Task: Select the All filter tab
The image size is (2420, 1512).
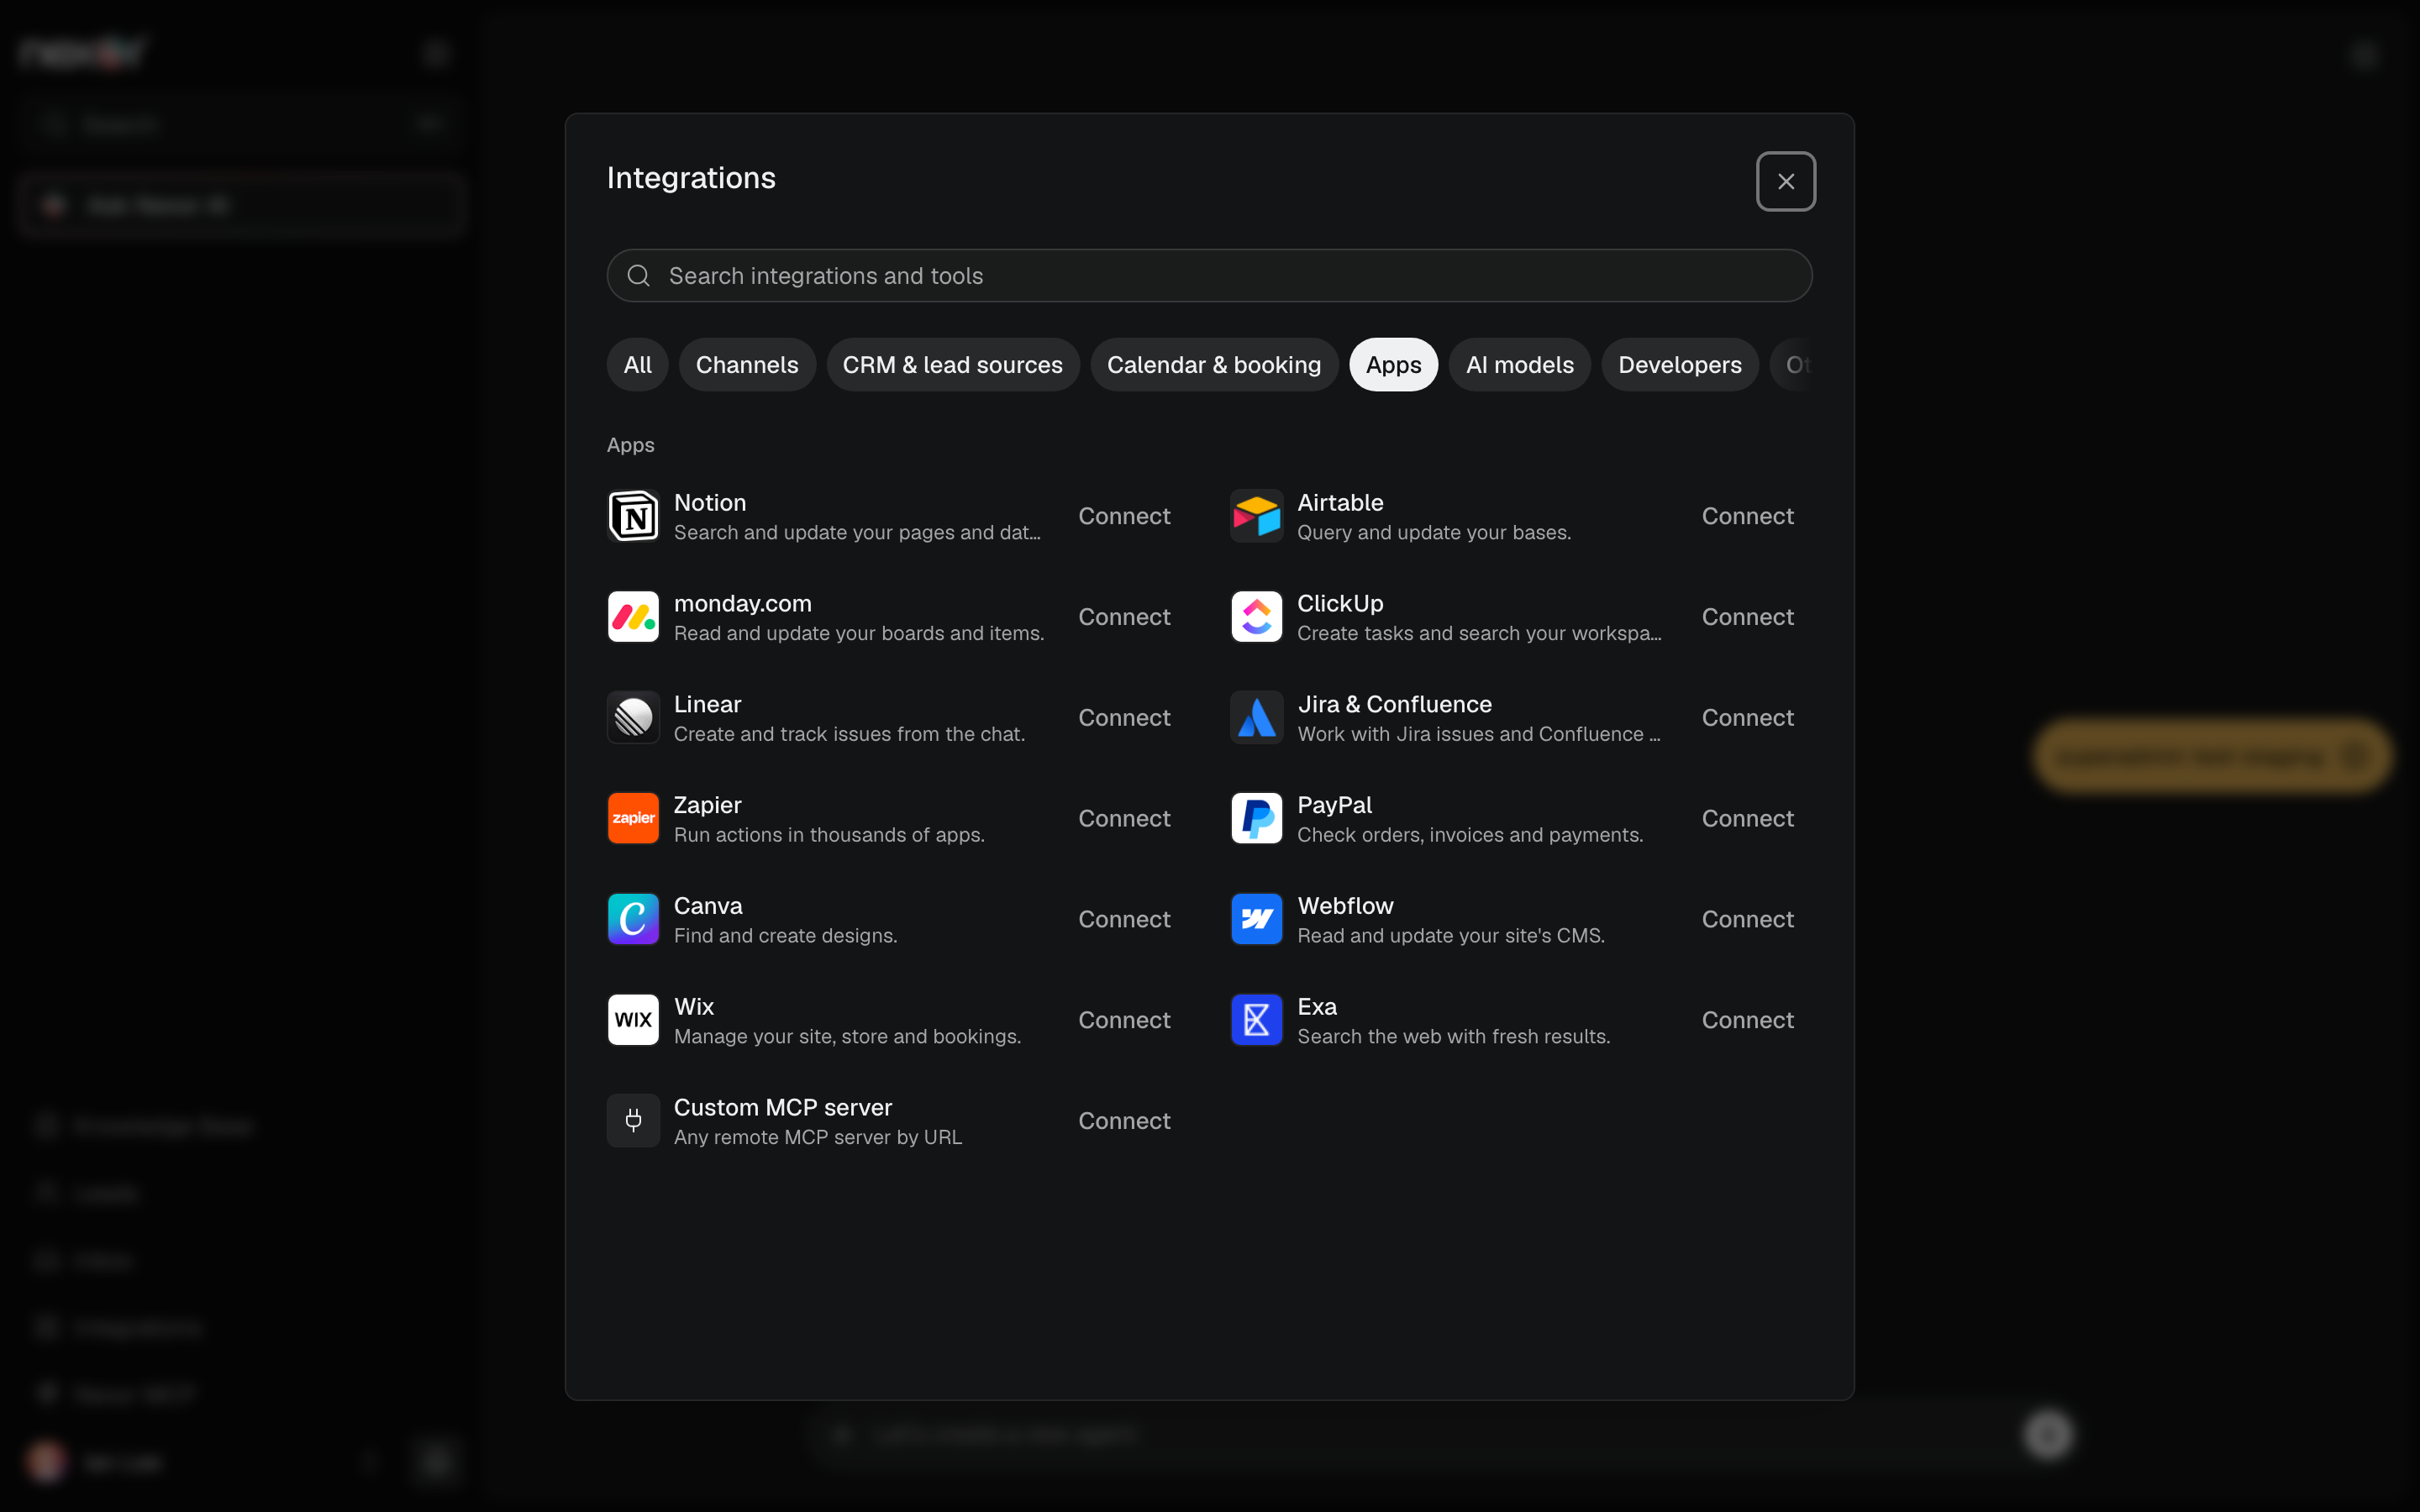Action: coord(637,365)
